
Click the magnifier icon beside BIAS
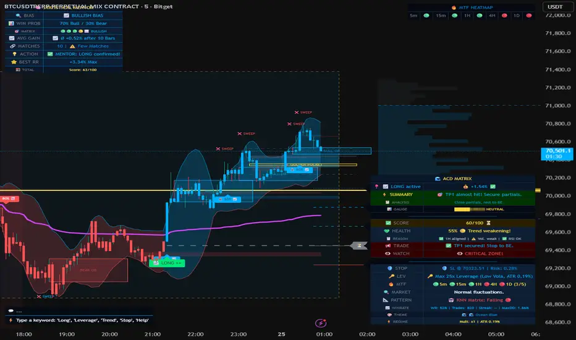[19, 15]
